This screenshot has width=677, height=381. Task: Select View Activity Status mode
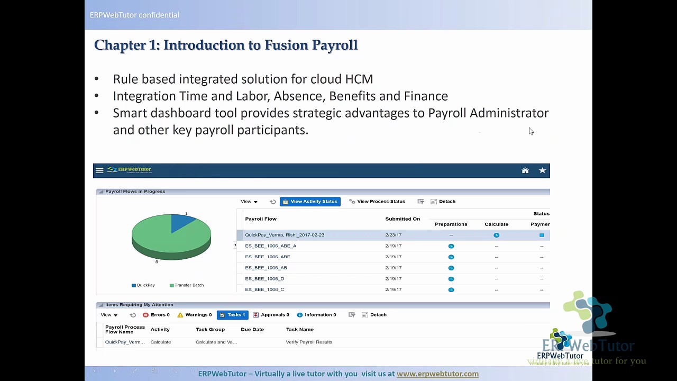(x=310, y=202)
